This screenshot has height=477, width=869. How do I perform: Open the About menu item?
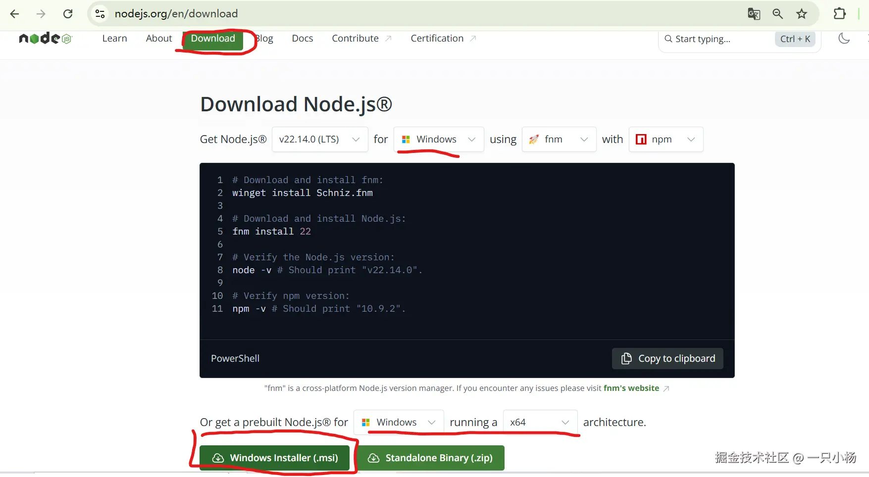point(159,39)
